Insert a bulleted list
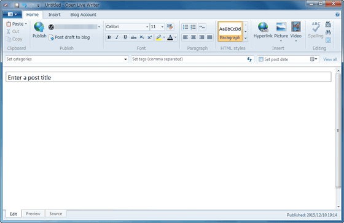The height and width of the screenshot is (223, 344). coord(186,27)
